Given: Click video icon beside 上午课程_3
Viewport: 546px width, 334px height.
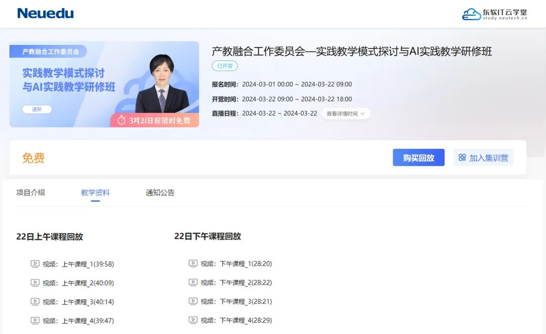Looking at the screenshot, I should [35, 302].
